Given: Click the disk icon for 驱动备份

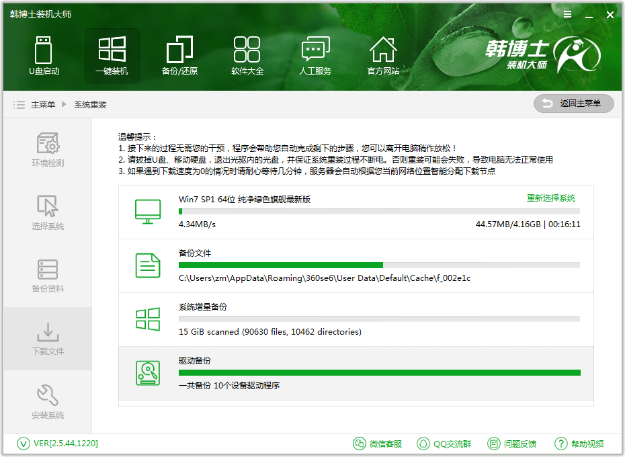Looking at the screenshot, I should pyautogui.click(x=147, y=373).
